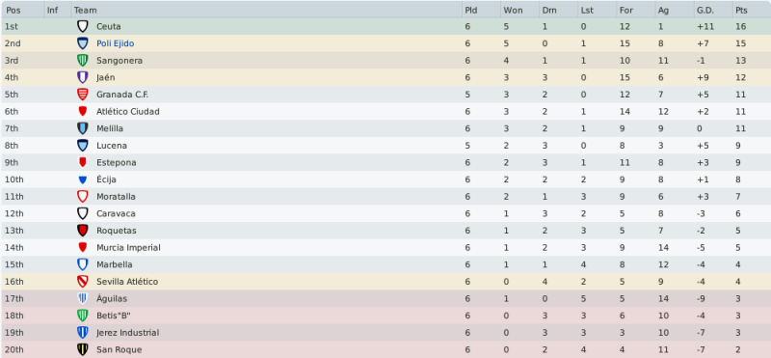This screenshot has width=771, height=358.
Task: Click the Ceuta club badge icon
Action: click(83, 27)
